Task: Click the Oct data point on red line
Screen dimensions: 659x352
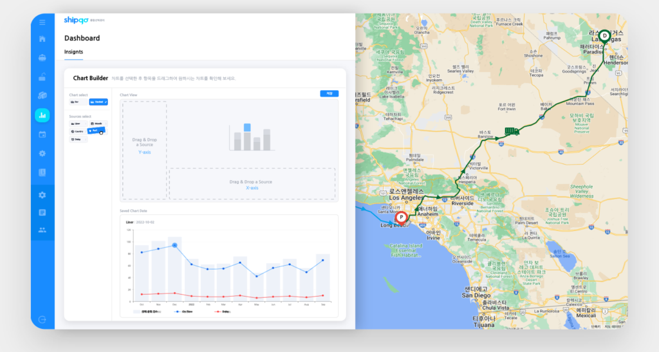Action: [x=142, y=294]
